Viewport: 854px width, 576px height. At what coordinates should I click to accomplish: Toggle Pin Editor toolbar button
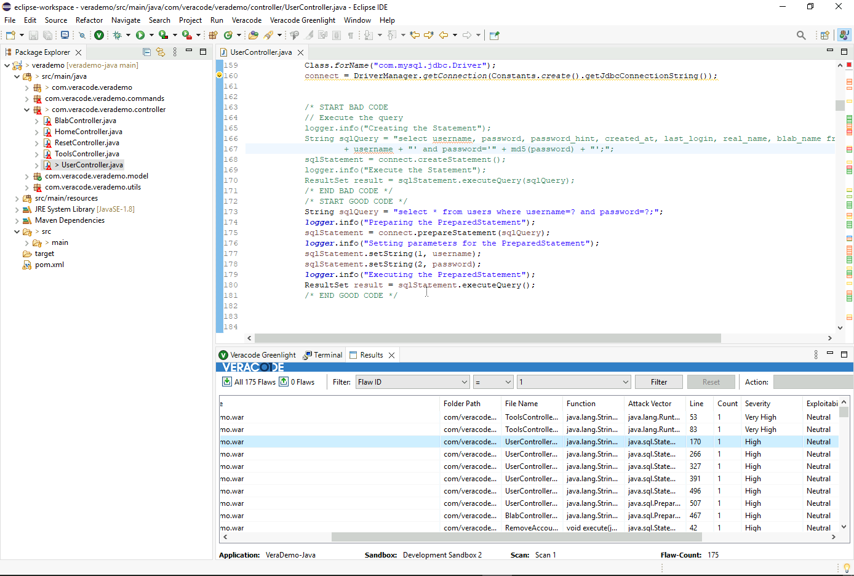click(x=494, y=35)
